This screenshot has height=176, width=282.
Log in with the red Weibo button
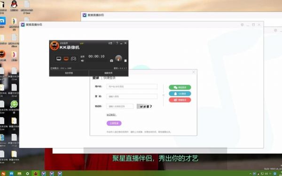coord(180,100)
